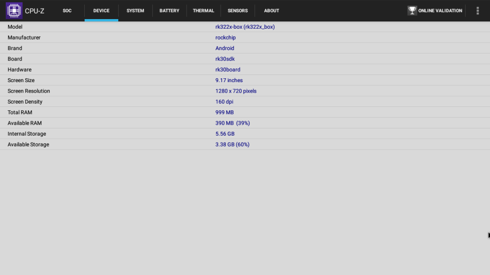
Task: View the SENSORS tab
Action: point(237,11)
